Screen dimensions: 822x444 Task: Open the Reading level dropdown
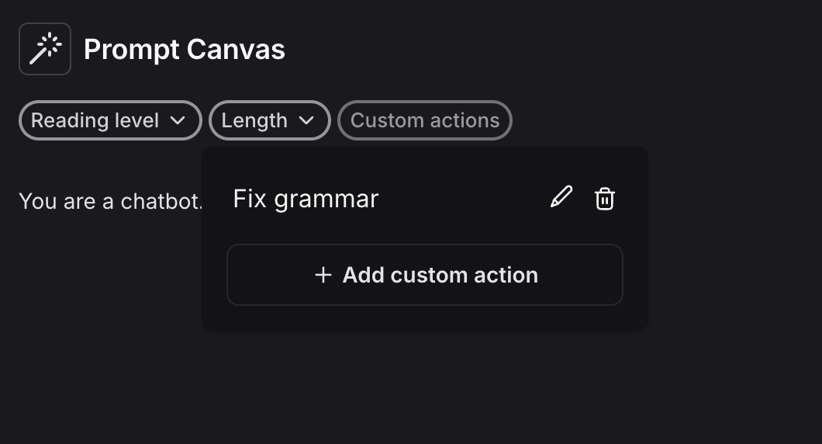110,120
